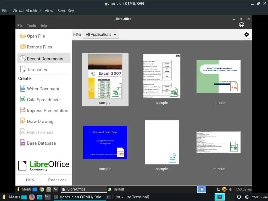Open the LibreOffice Tools menu
Image resolution: width=268 pixels, height=201 pixels.
click(31, 26)
